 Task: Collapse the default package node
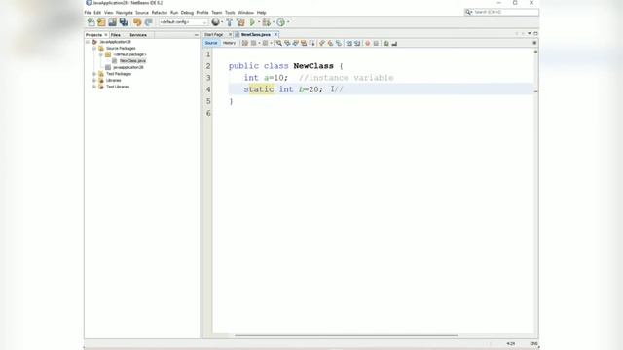[x=101, y=54]
